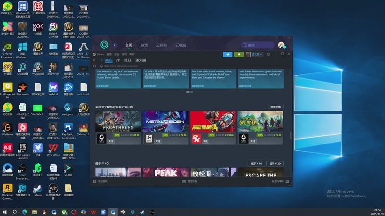
Task: Click the publisher logo under Metal Eden
Action: click(x=149, y=139)
